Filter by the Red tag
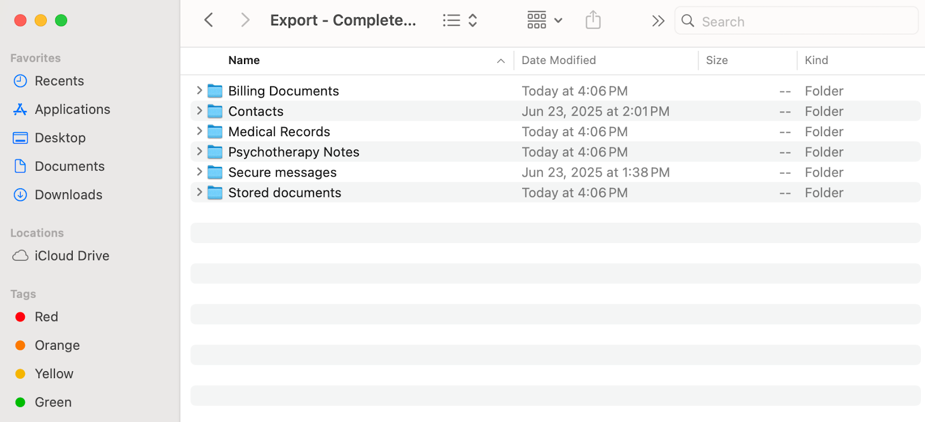925x422 pixels. click(x=46, y=316)
